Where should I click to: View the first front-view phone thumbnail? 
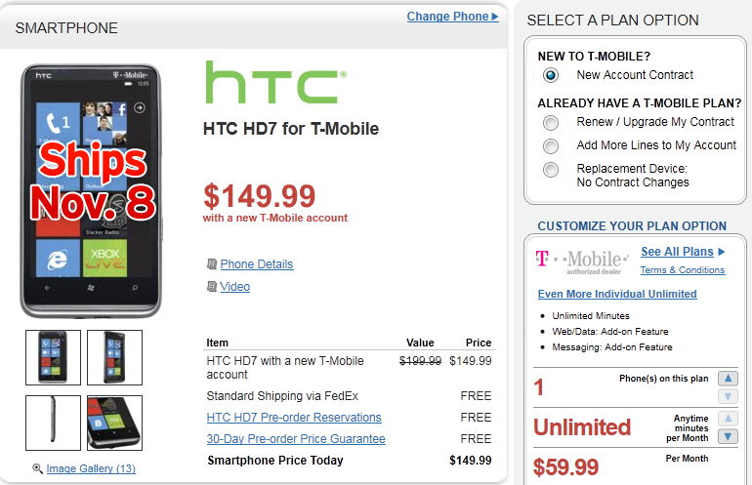pyautogui.click(x=53, y=357)
